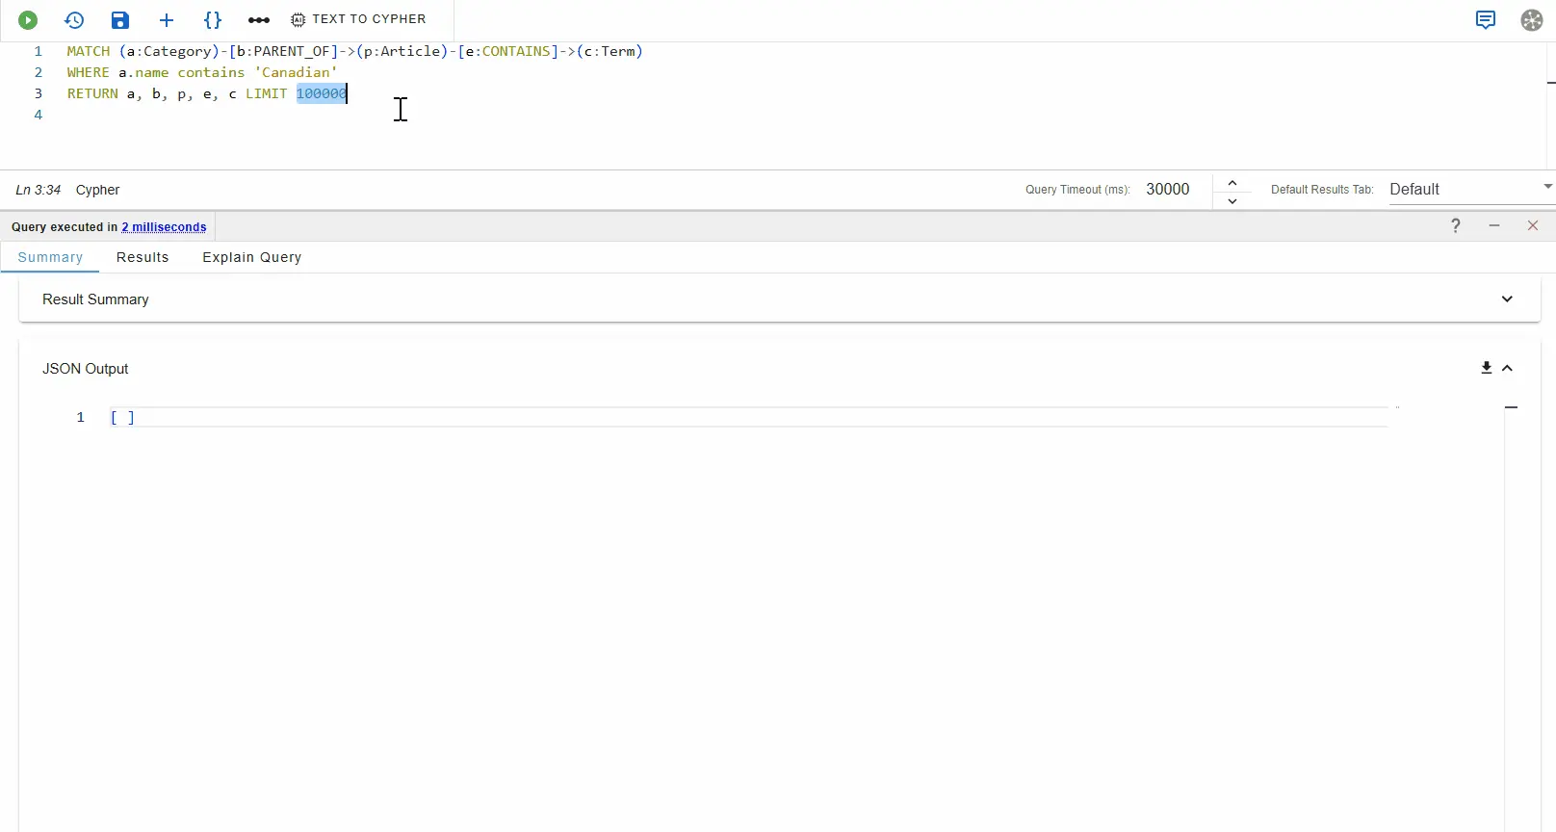Viewport: 1556px width, 832px height.
Task: Open the feedback chat icon
Action: [1486, 20]
